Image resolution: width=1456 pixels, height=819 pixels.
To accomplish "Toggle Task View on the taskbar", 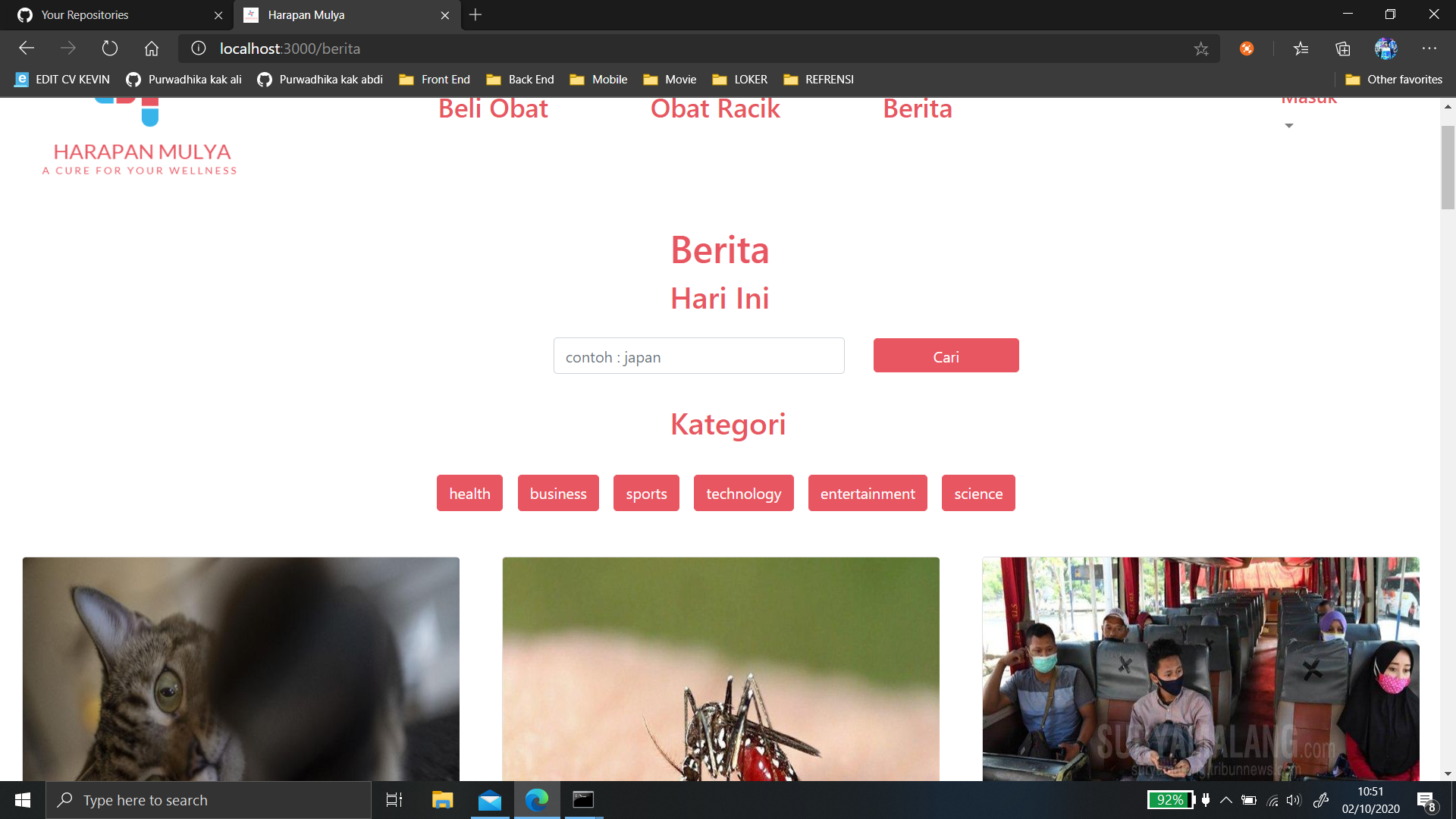I will (x=394, y=800).
